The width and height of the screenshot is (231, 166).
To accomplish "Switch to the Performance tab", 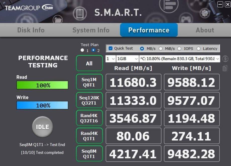I will click(x=149, y=30).
